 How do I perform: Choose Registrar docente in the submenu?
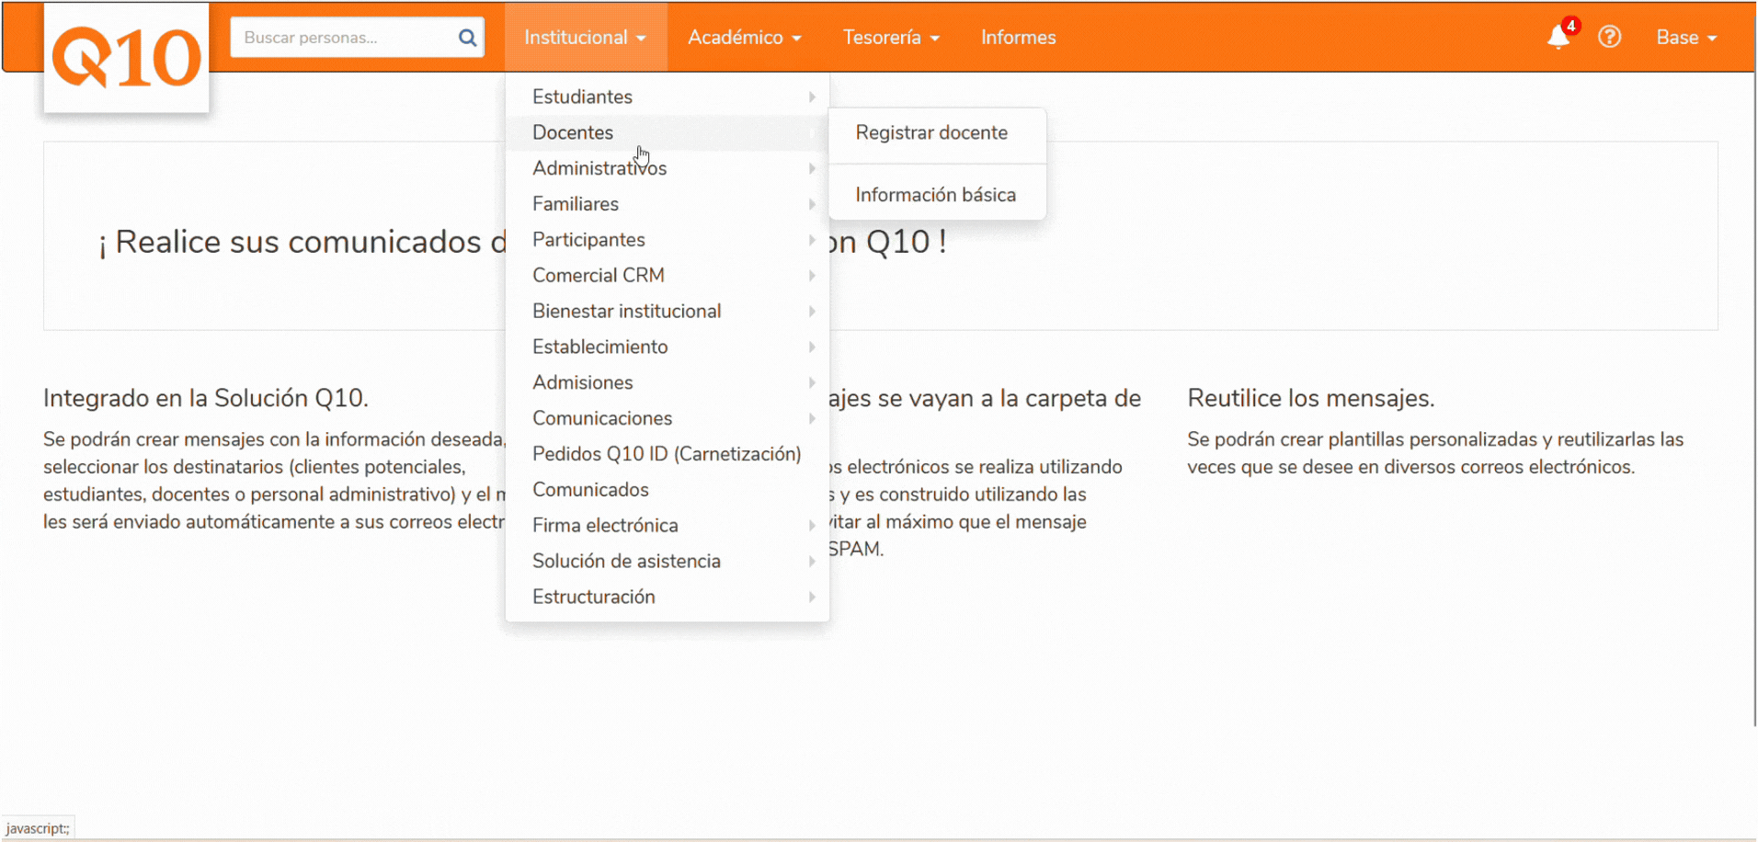pos(937,132)
